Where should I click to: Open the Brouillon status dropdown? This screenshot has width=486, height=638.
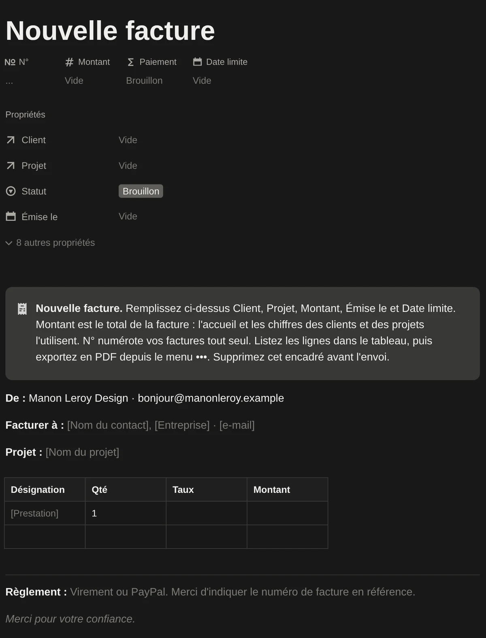click(141, 191)
